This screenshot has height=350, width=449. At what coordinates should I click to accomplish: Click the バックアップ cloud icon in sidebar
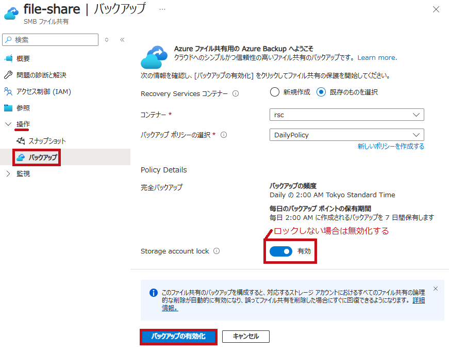[21, 157]
